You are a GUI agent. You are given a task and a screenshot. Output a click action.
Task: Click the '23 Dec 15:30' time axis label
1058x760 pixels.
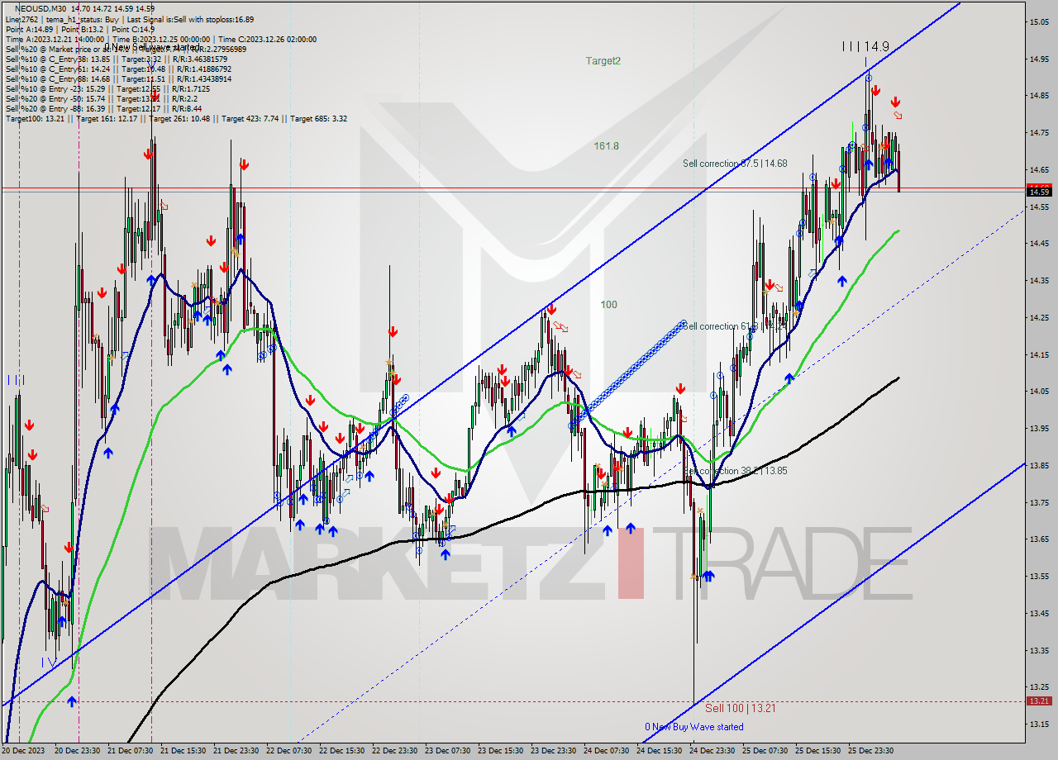coord(501,751)
